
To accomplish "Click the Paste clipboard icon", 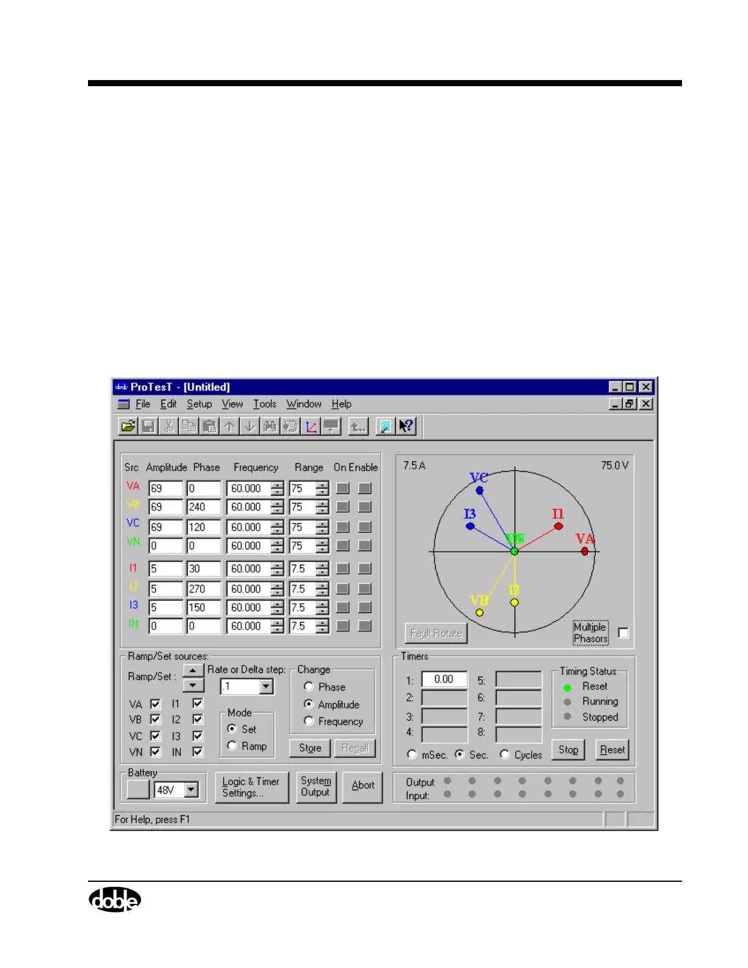I will 209,426.
